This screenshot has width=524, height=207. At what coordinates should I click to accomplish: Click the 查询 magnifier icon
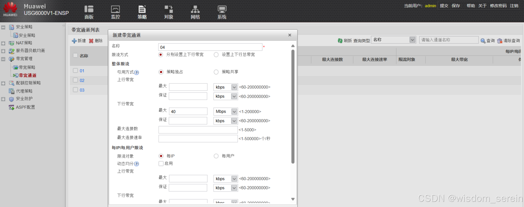pos(483,41)
